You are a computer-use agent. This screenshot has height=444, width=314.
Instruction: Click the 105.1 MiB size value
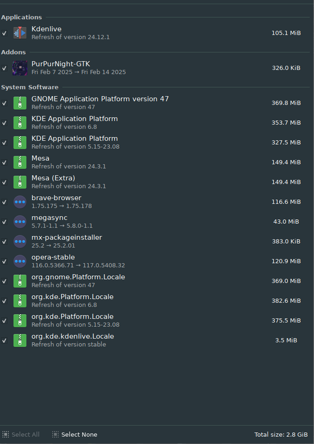(x=286, y=33)
